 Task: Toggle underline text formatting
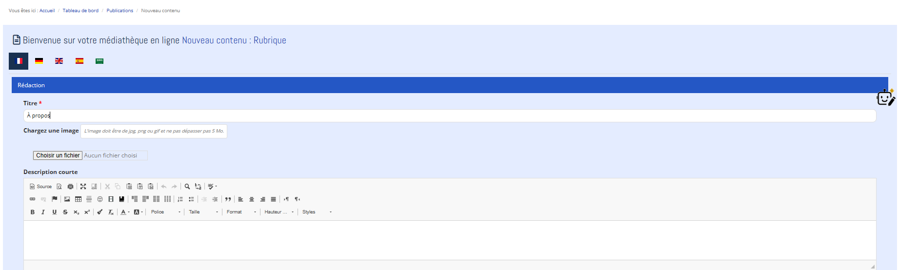pos(54,212)
